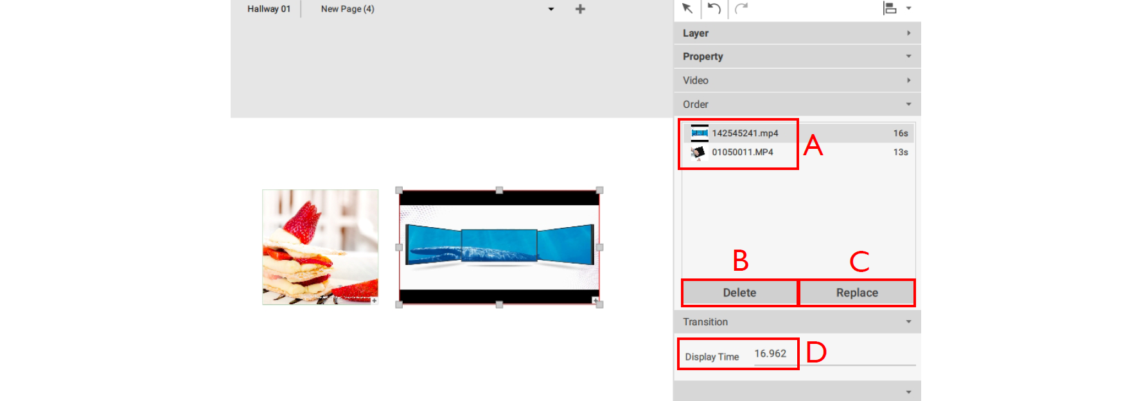Select the pointer arrow tool

tap(687, 8)
